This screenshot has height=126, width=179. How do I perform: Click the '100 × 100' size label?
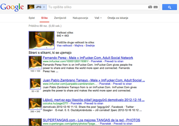[x=35, y=71]
